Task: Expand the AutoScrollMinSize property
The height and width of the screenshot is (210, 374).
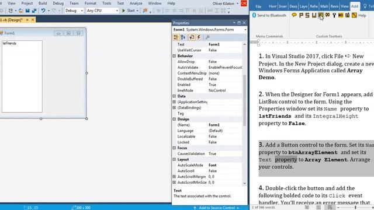Action: [174, 183]
